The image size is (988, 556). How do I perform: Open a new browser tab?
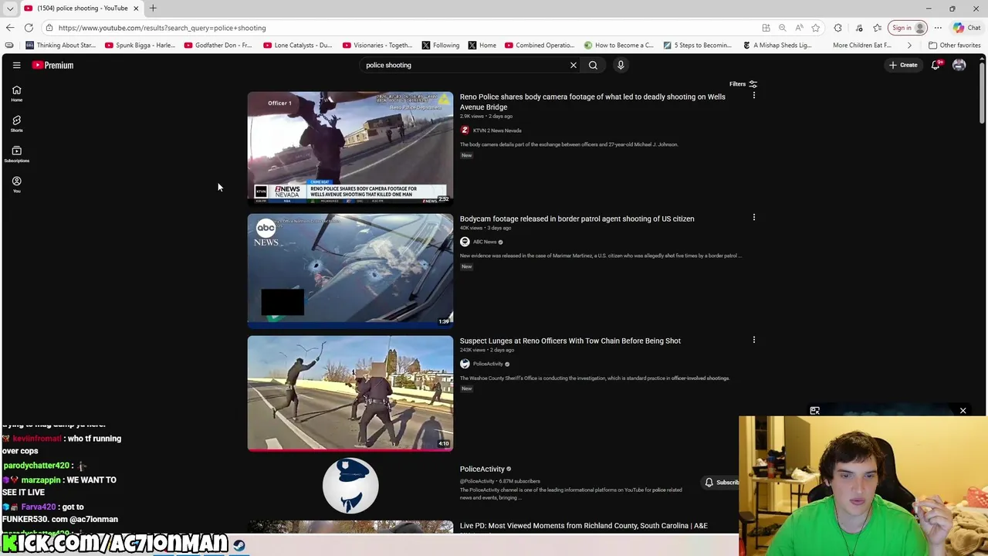point(153,8)
